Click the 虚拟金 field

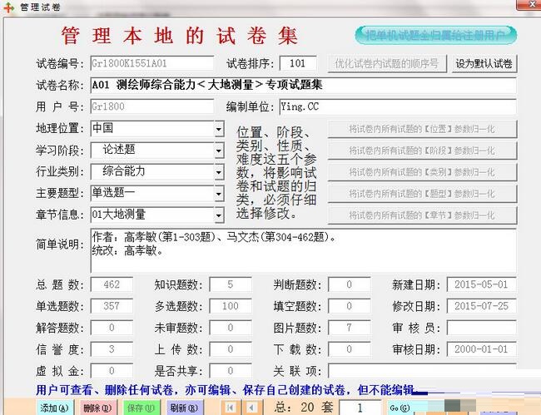[x=112, y=371]
